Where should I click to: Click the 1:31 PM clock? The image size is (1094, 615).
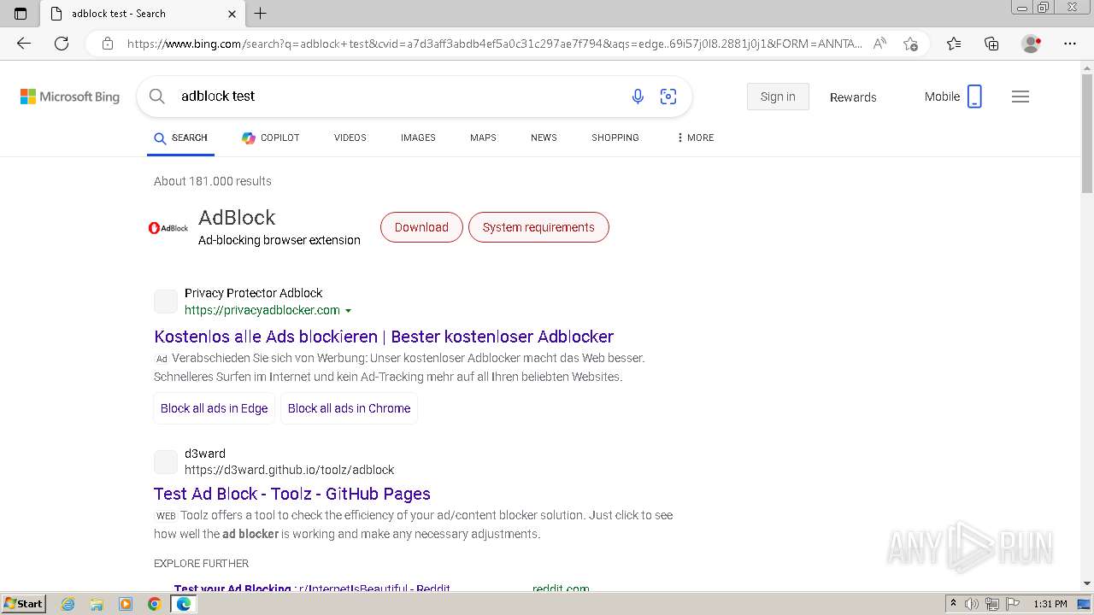pyautogui.click(x=1050, y=604)
